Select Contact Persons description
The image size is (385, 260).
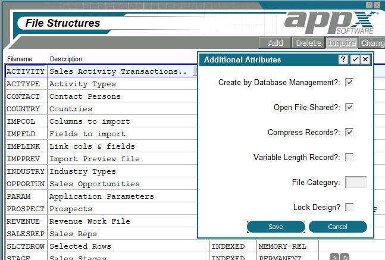point(122,96)
